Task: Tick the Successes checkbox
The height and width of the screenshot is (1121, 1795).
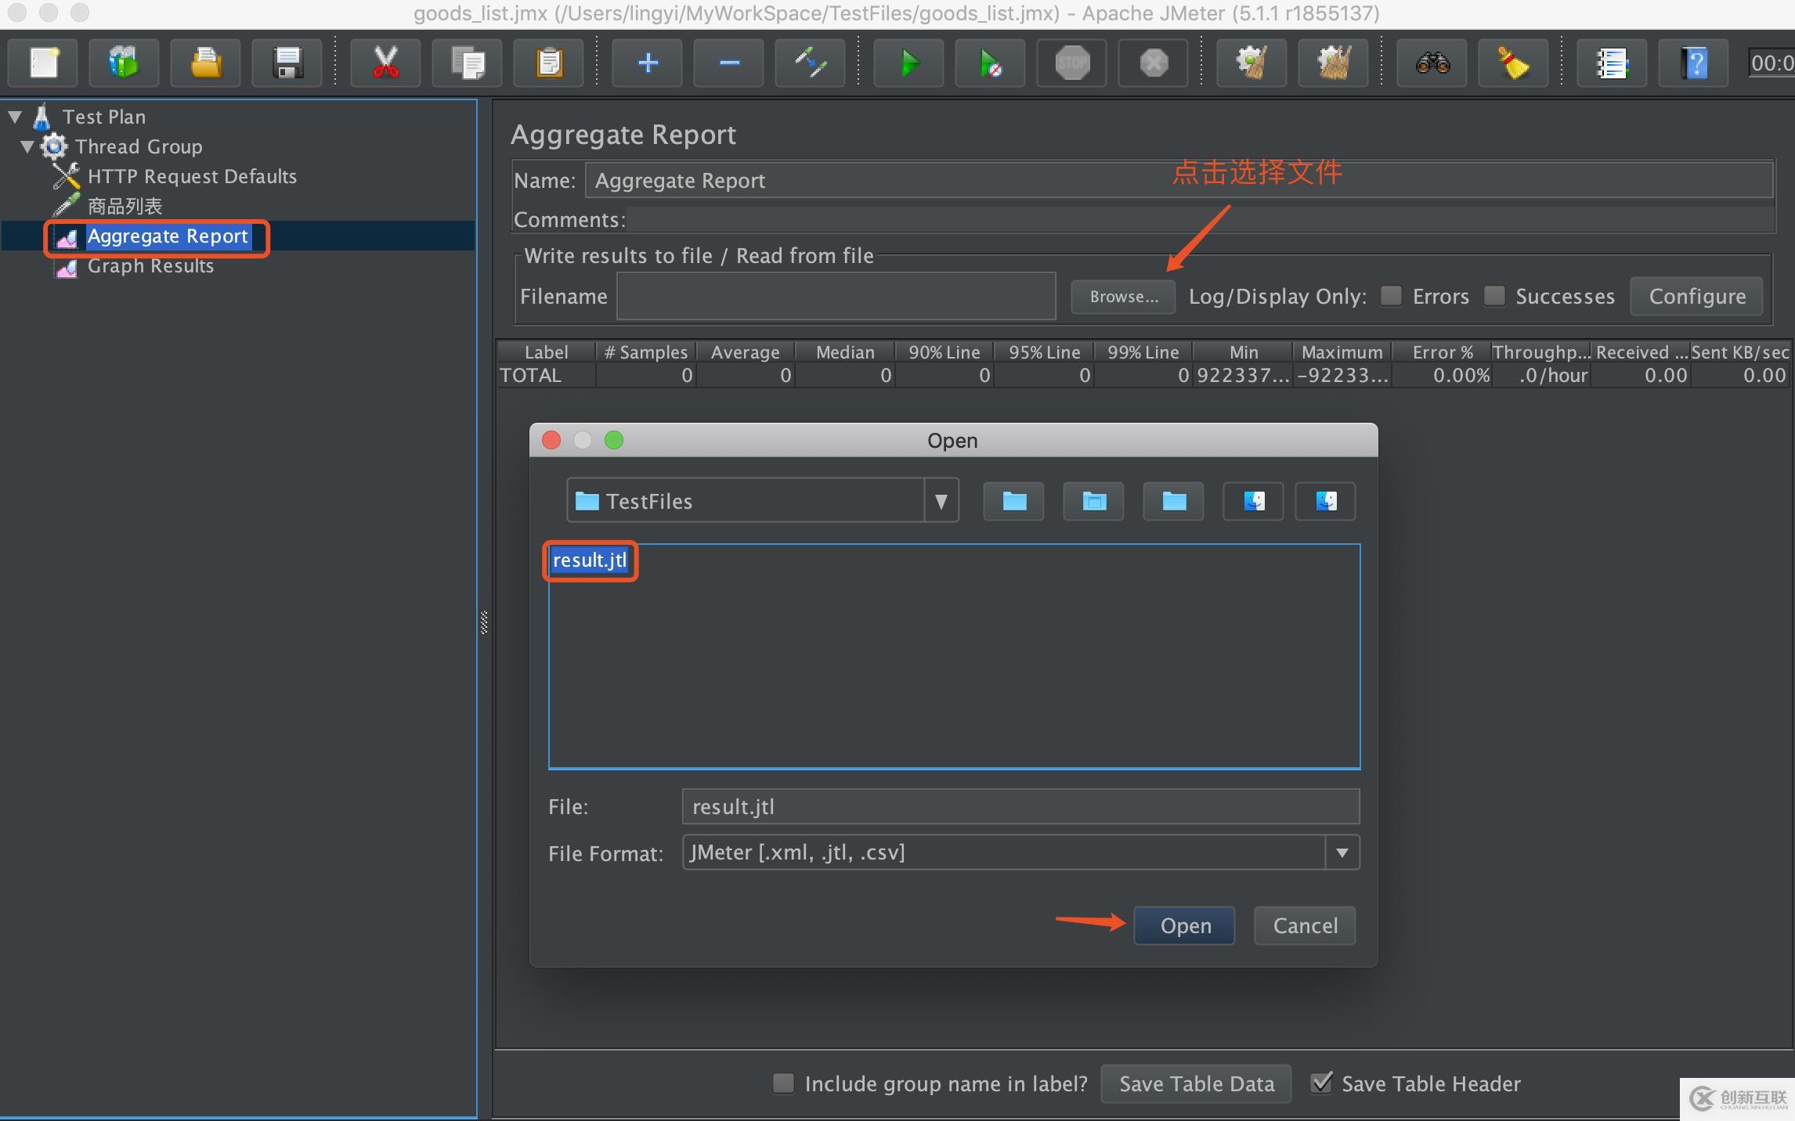Action: click(1494, 296)
